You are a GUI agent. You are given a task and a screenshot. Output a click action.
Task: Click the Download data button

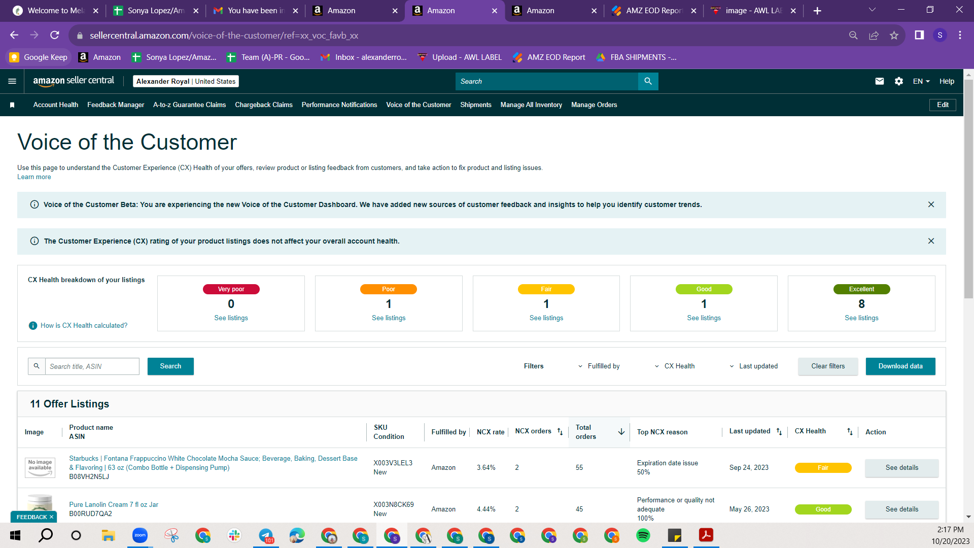point(900,366)
